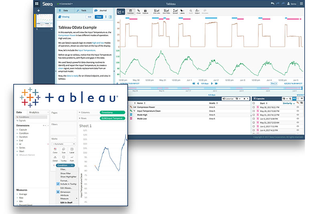The width and height of the screenshot is (321, 214).
Task: Click the Spread tool in Seeq toolbar
Action: (x=175, y=12)
